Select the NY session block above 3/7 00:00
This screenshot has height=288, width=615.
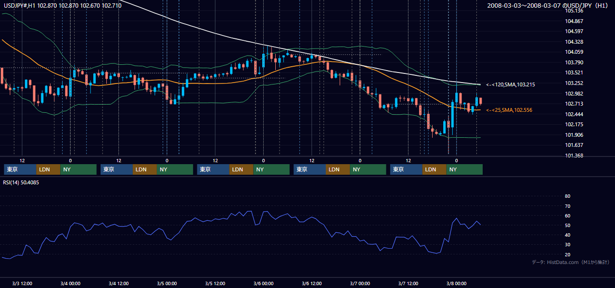point(368,169)
